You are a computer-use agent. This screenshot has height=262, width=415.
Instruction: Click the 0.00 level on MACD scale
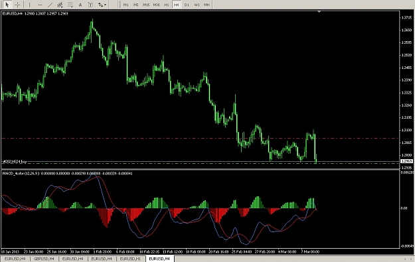tap(404, 208)
